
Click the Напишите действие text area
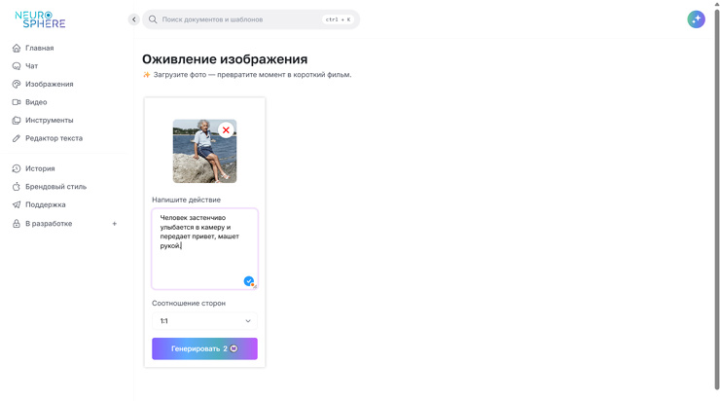pos(204,248)
